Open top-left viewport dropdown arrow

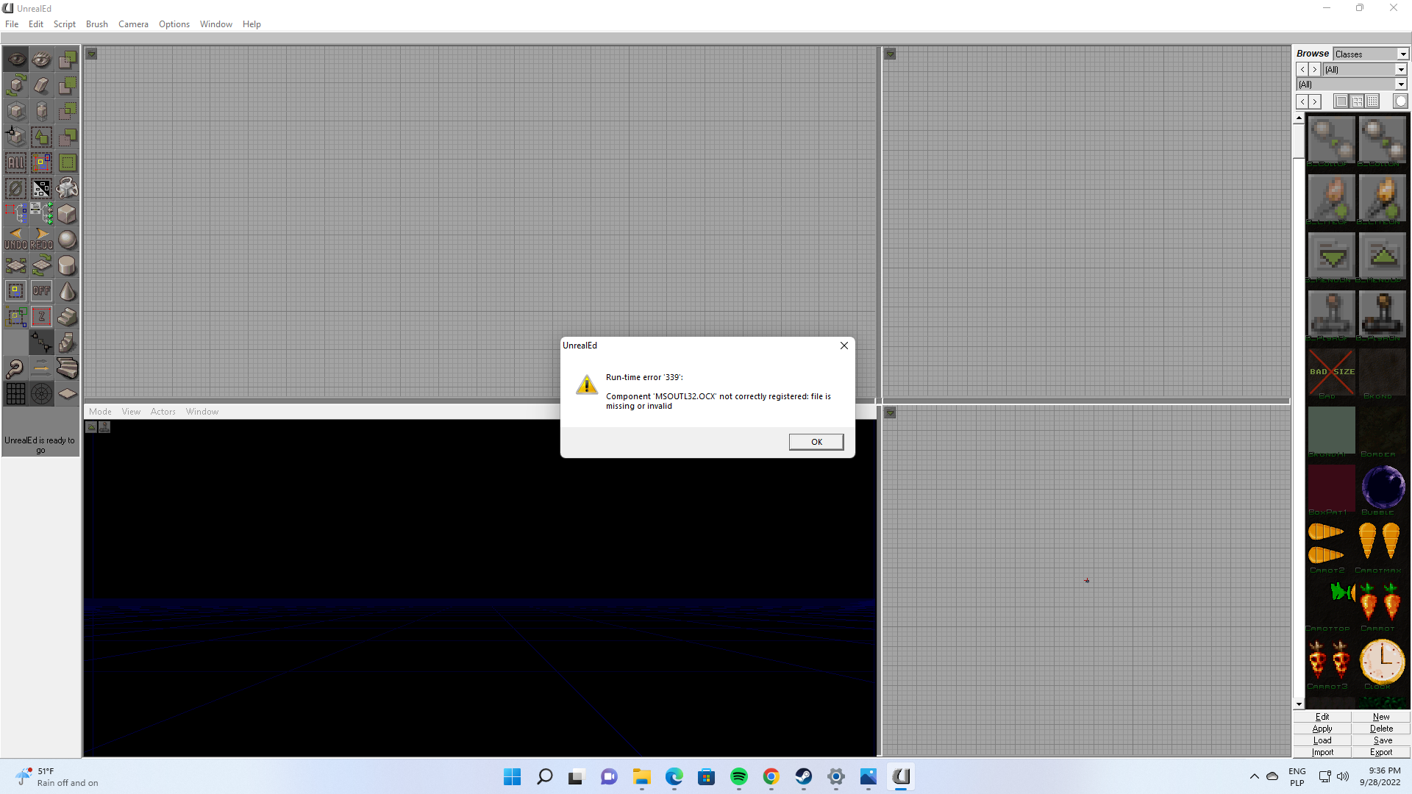coord(92,54)
